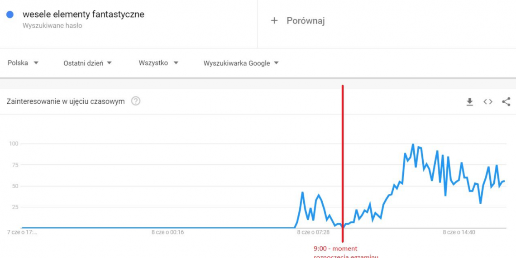Click the chart line peak at 100
Image resolution: width=516 pixels, height=258 pixels.
tap(413, 145)
